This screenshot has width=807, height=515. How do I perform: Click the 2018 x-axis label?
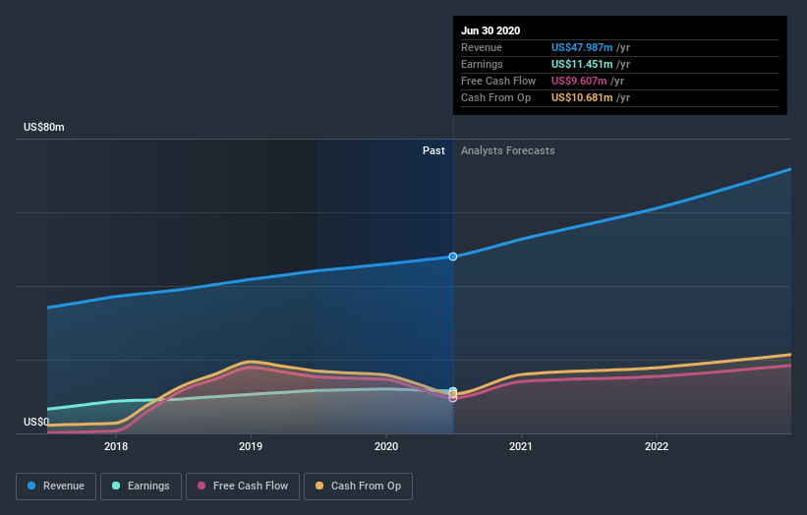pyautogui.click(x=116, y=446)
